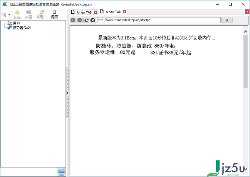The width and height of the screenshot is (250, 177).
Task: Click the search/find icon in left toolbar
Action: click(x=4, y=15)
